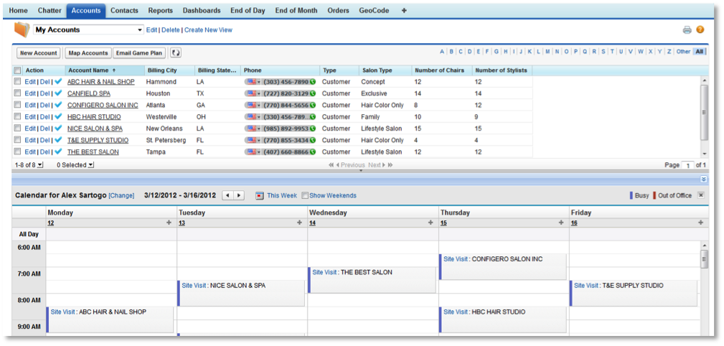
Task: Click the calendar icon next to This Week
Action: (x=260, y=195)
